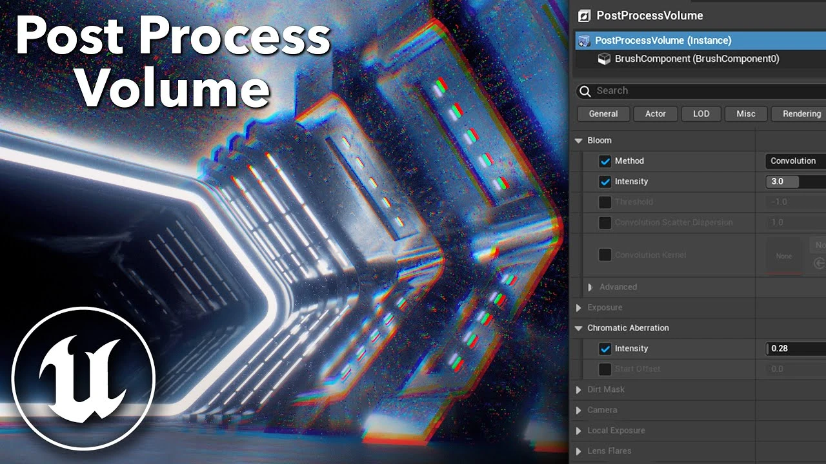The image size is (826, 464).
Task: Uncheck Chromatic Aberration Intensity checkbox
Action: pos(605,349)
